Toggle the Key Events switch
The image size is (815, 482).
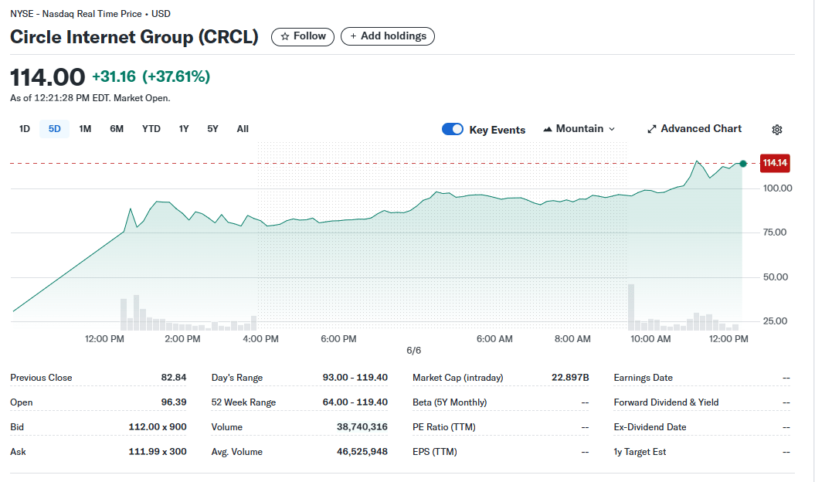[452, 129]
